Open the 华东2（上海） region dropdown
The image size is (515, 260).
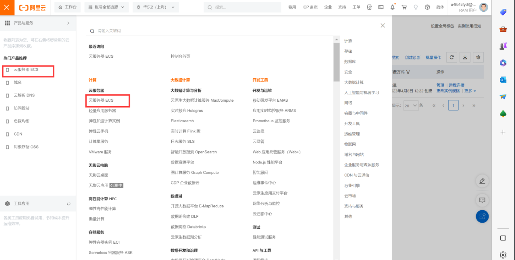(156, 7)
